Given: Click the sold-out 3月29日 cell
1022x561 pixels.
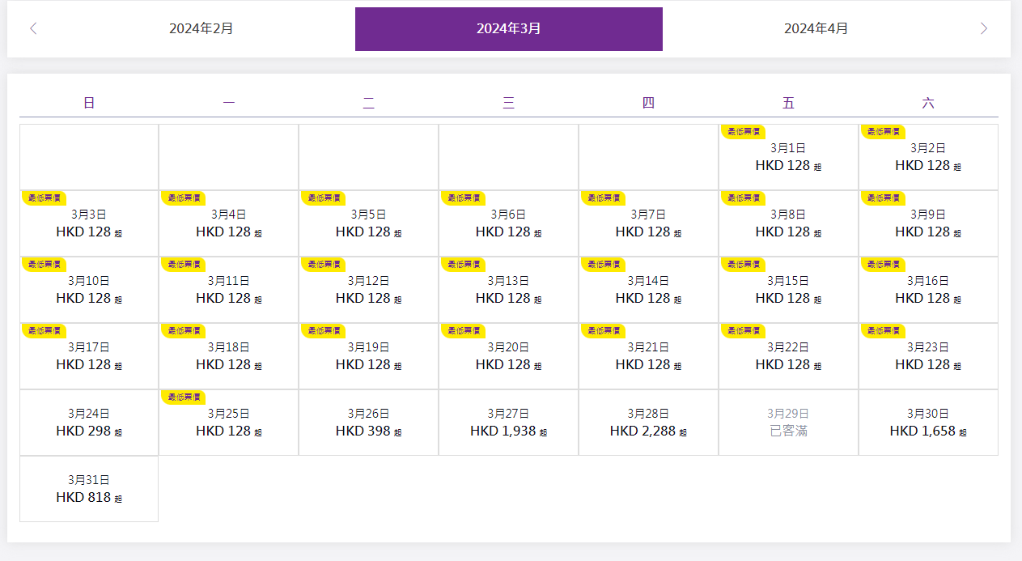Looking at the screenshot, I should click(788, 423).
